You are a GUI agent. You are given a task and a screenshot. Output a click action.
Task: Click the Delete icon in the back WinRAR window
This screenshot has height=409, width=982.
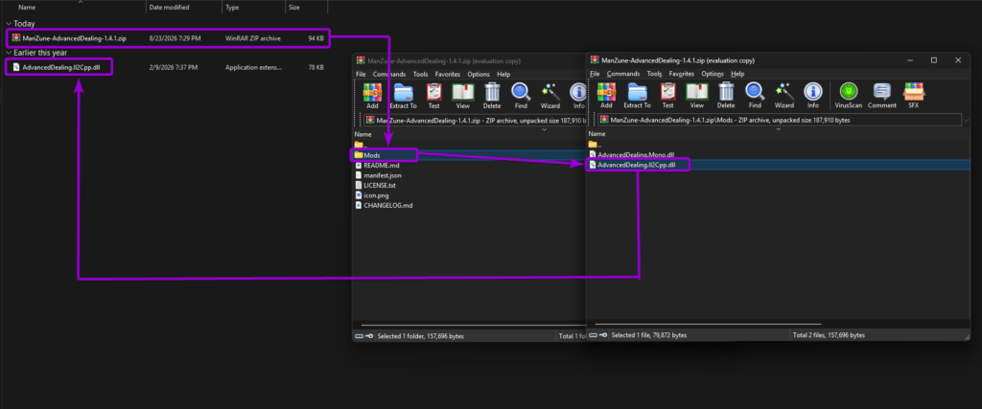(x=492, y=92)
